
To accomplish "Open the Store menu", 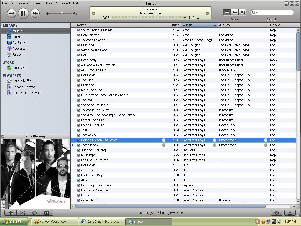I will (48, 3).
